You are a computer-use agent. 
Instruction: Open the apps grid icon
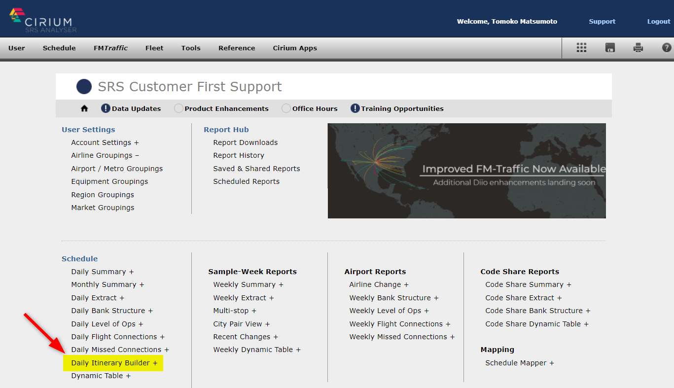coord(581,47)
